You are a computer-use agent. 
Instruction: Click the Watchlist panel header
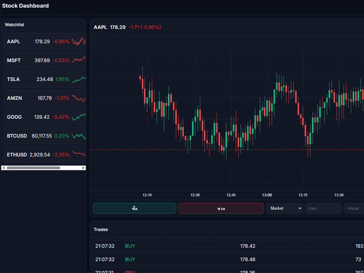coord(14,25)
